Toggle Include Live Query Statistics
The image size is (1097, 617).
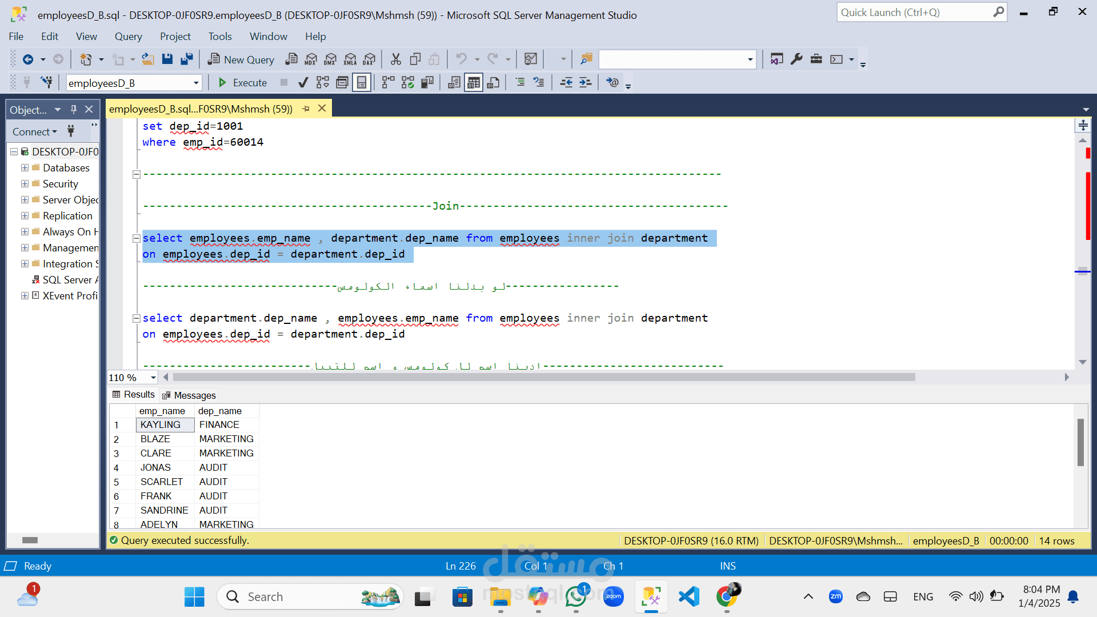407,83
